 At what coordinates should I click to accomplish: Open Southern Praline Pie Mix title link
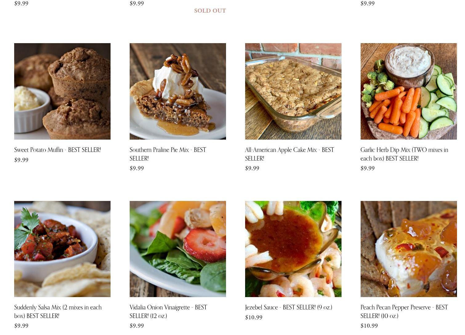[168, 154]
